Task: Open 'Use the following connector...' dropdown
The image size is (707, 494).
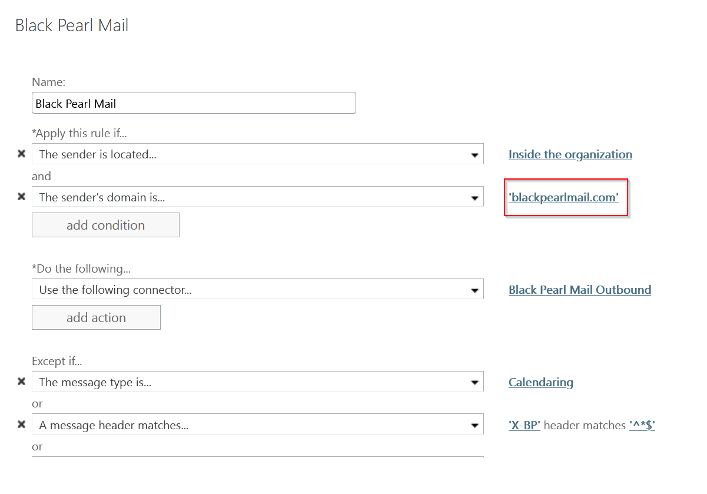Action: (257, 290)
